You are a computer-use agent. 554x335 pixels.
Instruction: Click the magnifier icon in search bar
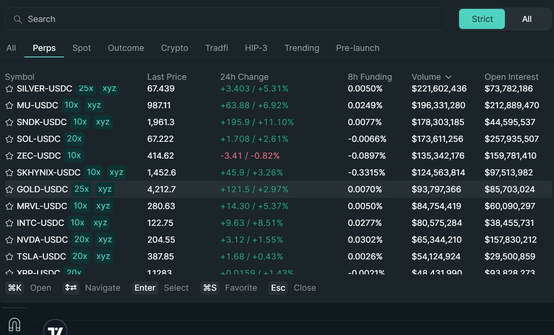[x=18, y=20]
